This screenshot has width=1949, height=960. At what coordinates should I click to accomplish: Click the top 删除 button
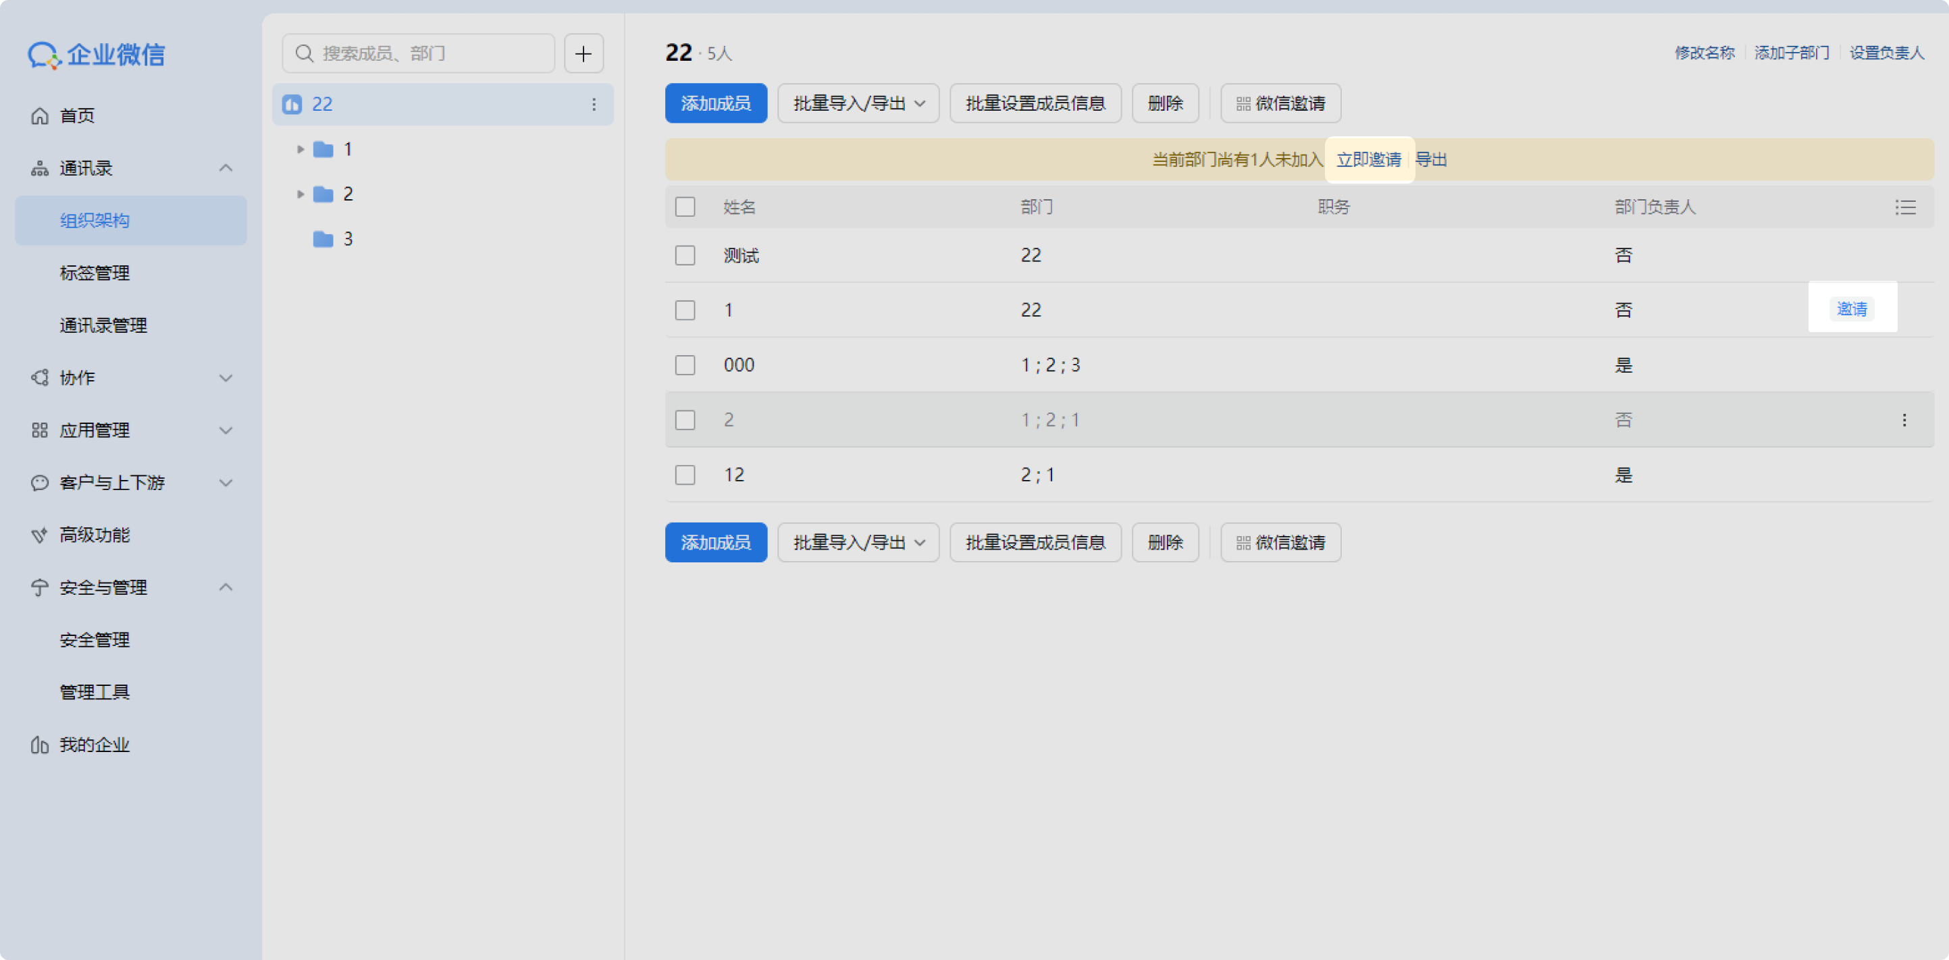1165,103
